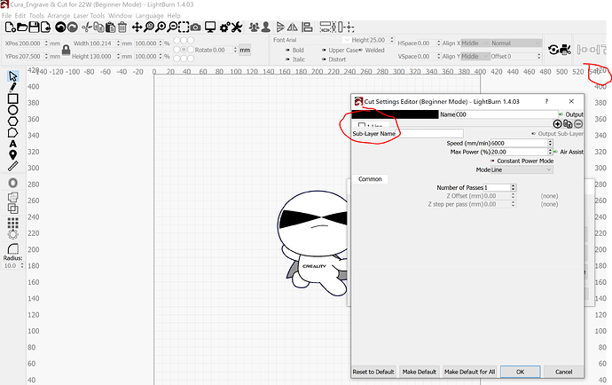This screenshot has width=612, height=385.
Task: Open the File menu
Action: pyautogui.click(x=6, y=16)
